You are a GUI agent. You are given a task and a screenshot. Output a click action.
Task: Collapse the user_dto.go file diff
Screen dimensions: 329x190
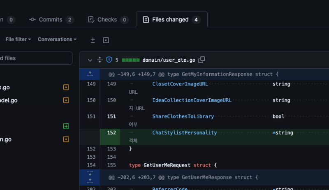tap(90, 60)
